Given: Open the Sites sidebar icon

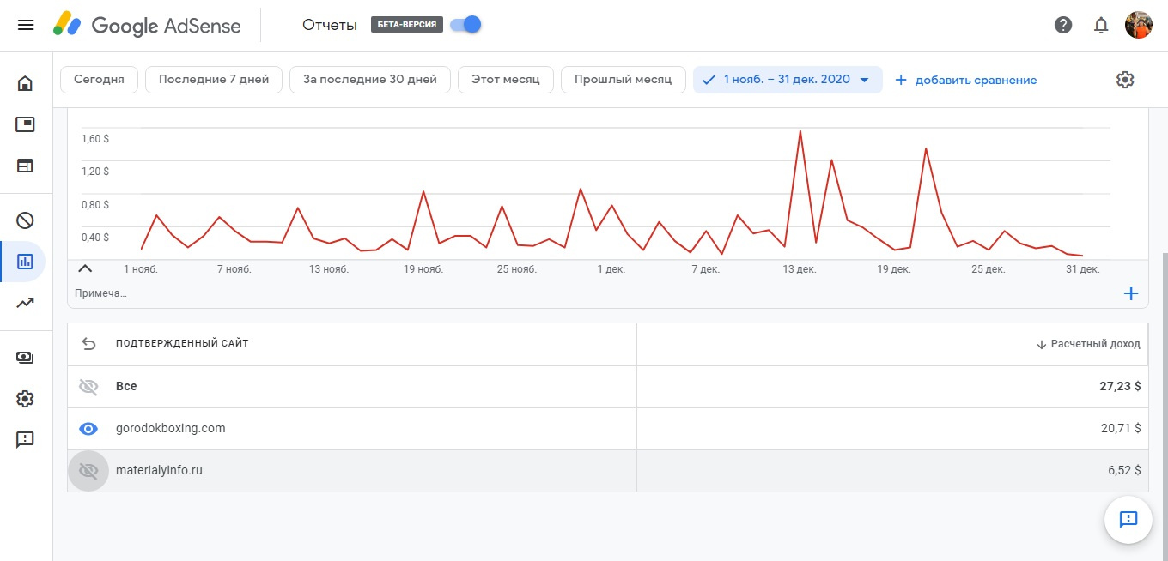Looking at the screenshot, I should [25, 166].
